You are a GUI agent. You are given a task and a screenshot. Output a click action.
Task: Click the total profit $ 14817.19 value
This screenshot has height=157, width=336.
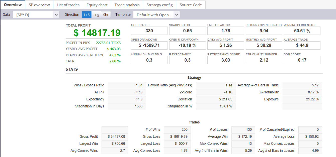(x=97, y=33)
